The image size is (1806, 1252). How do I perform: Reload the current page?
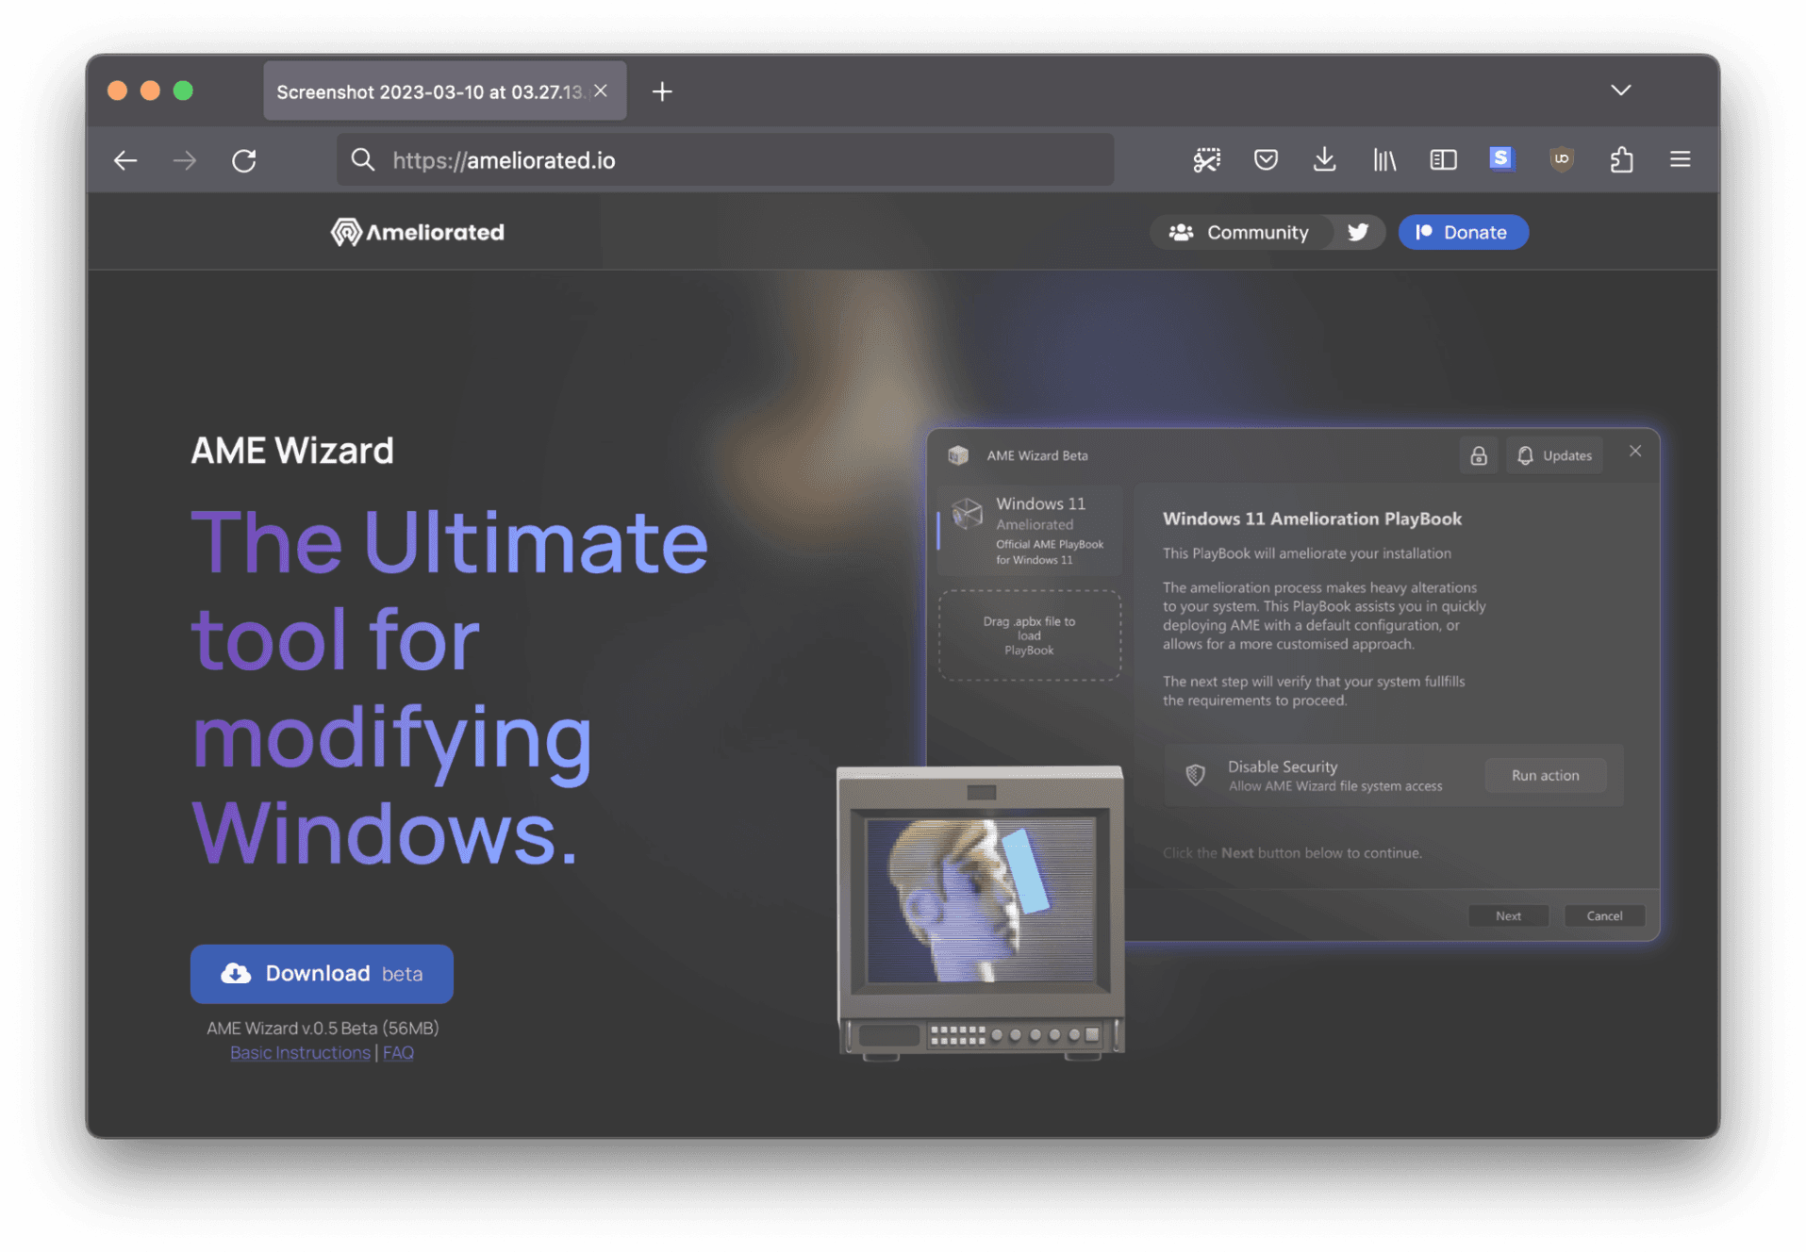click(244, 160)
